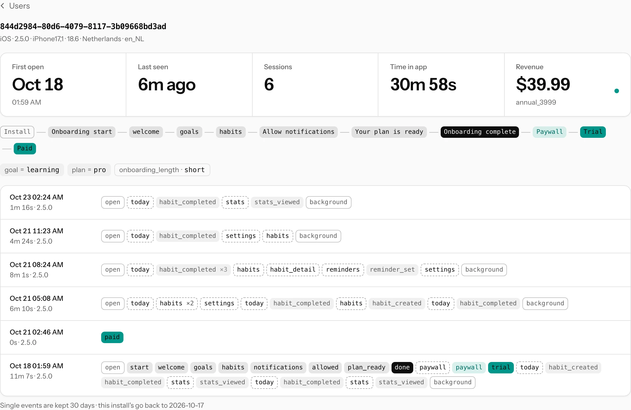The width and height of the screenshot is (631, 410).
Task: Select the onboarding_length short chip
Action: click(162, 170)
